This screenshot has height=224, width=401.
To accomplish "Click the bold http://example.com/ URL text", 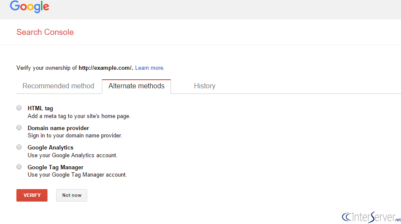I will click(x=106, y=68).
